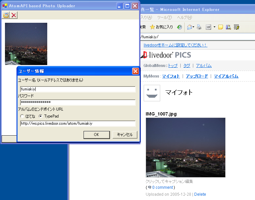Click the Mail envelope icon in the IE toolbar
255x200 pixels.
[190, 27]
